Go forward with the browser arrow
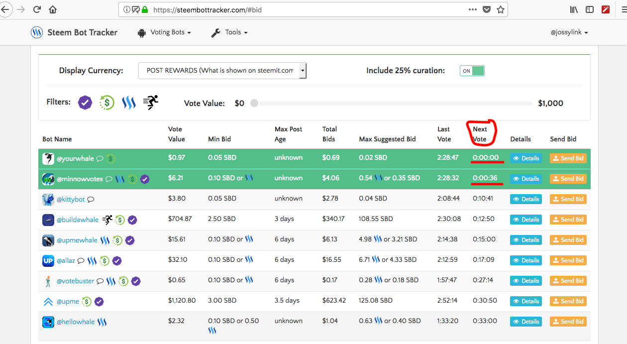627x344 pixels. [x=20, y=9]
